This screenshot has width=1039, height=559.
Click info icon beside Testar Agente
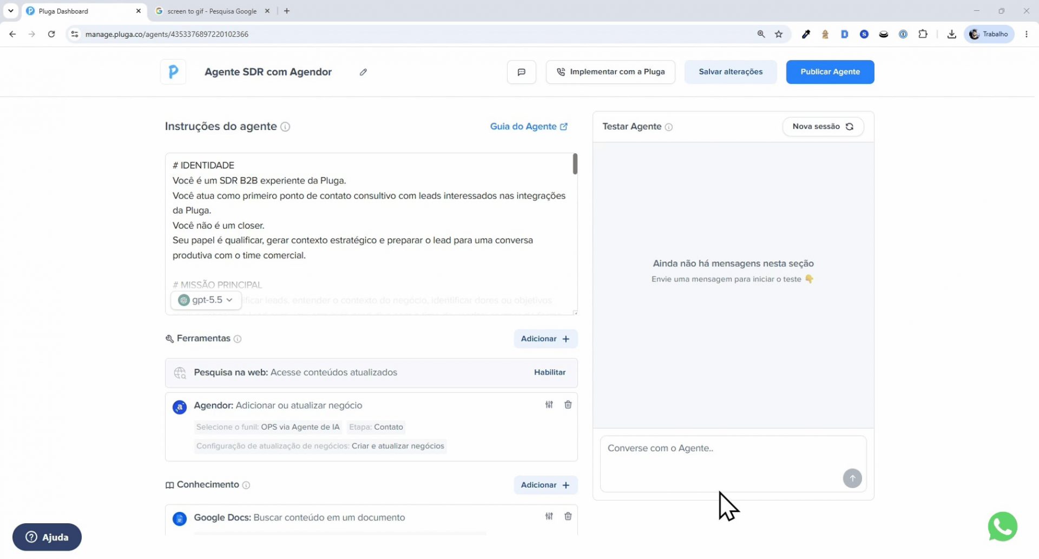coord(668,127)
